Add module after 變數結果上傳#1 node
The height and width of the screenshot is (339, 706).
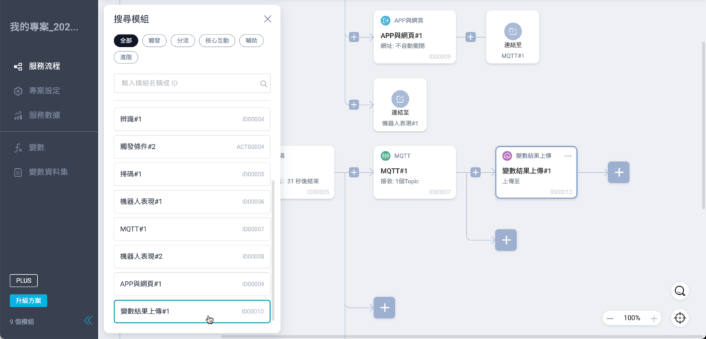[618, 172]
